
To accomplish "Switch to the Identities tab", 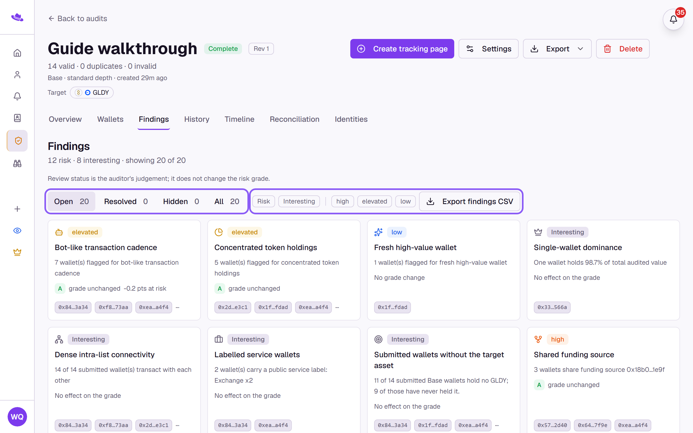I will click(351, 119).
